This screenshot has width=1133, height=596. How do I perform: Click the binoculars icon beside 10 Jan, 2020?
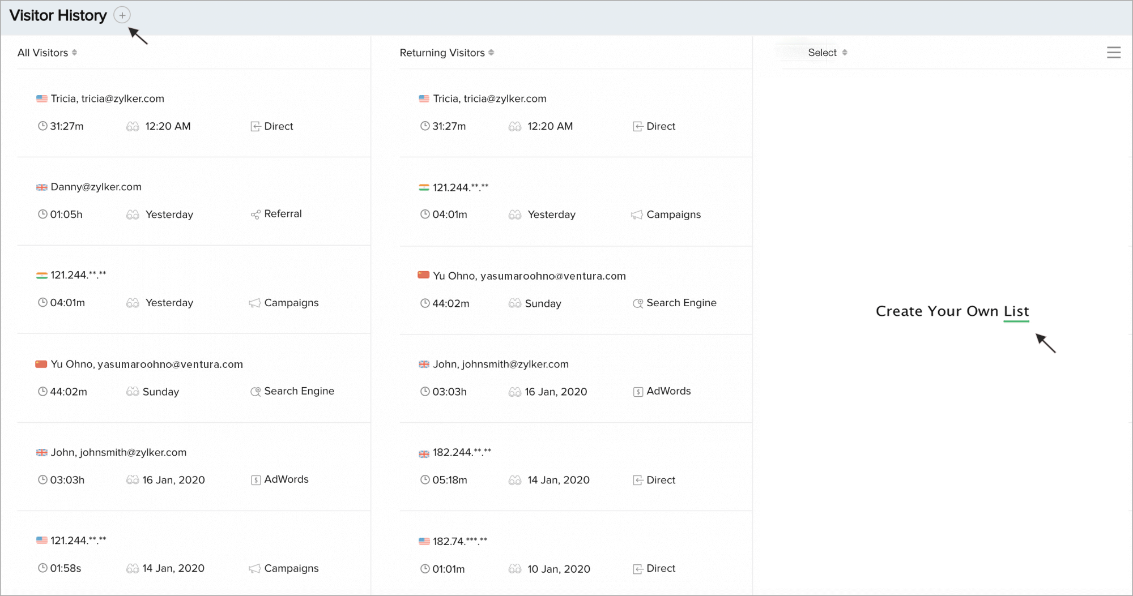pos(514,569)
